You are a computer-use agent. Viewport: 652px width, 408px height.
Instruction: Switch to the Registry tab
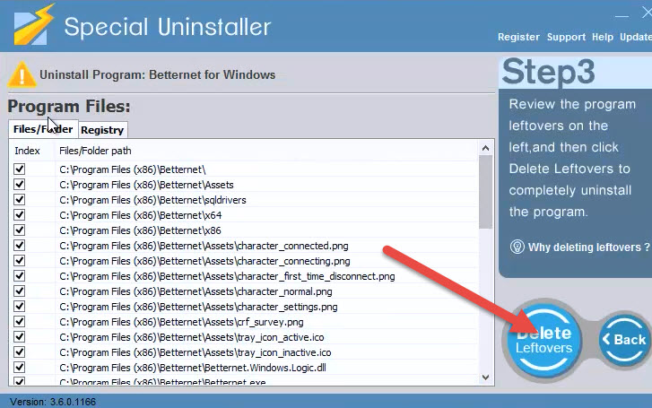pyautogui.click(x=103, y=130)
